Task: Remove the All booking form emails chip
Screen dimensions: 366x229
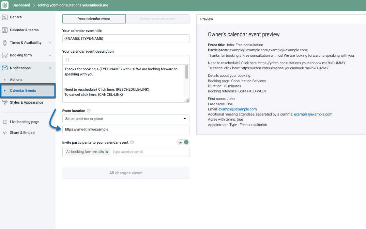Action: coord(106,152)
